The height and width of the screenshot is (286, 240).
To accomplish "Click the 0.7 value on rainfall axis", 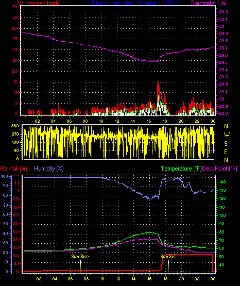I will (x=16, y=215).
